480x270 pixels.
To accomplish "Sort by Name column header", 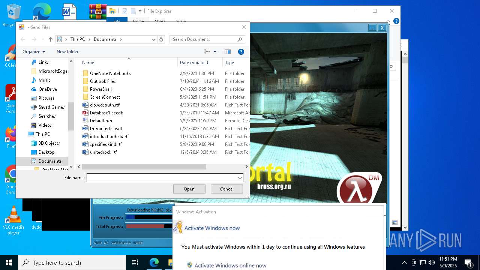I will coord(88,63).
